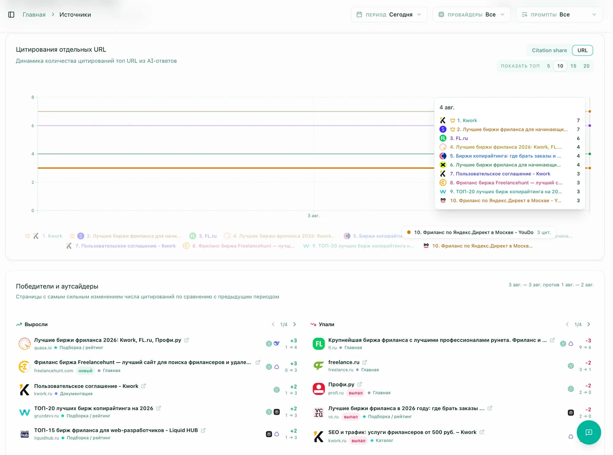Click purple data point at chart right edge
Image resolution: width=613 pixels, height=455 pixels.
(x=589, y=126)
